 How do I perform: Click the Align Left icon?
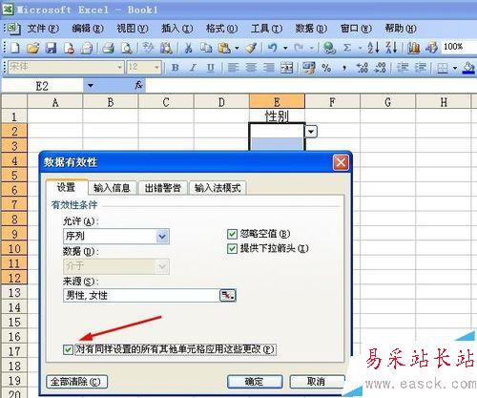coord(233,68)
